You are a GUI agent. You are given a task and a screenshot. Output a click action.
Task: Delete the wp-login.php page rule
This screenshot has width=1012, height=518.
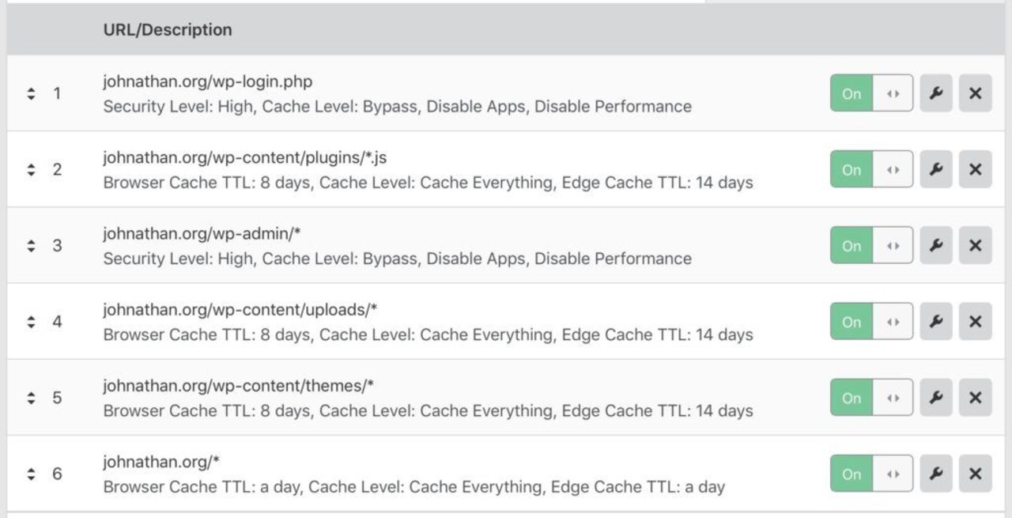click(975, 93)
